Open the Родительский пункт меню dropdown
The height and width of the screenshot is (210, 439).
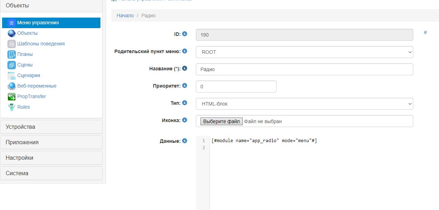click(304, 52)
